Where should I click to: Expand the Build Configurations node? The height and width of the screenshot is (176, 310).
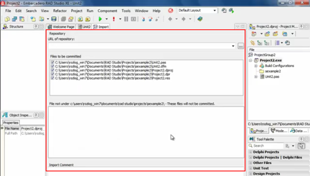(256, 66)
